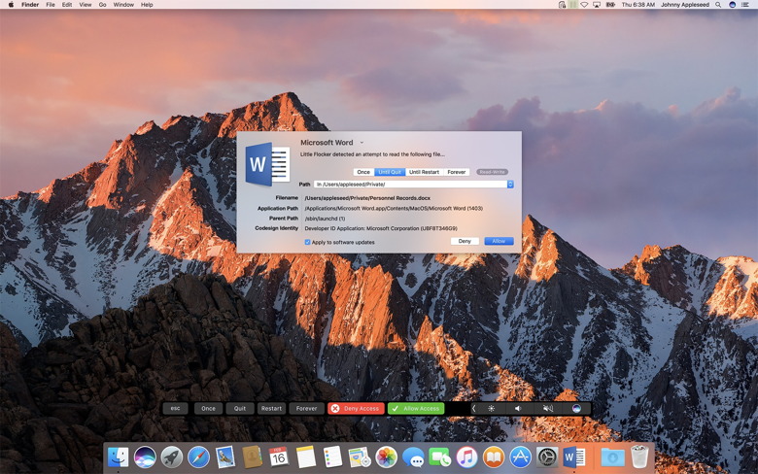
Task: Expand the Path dropdown list
Action: [x=509, y=184]
